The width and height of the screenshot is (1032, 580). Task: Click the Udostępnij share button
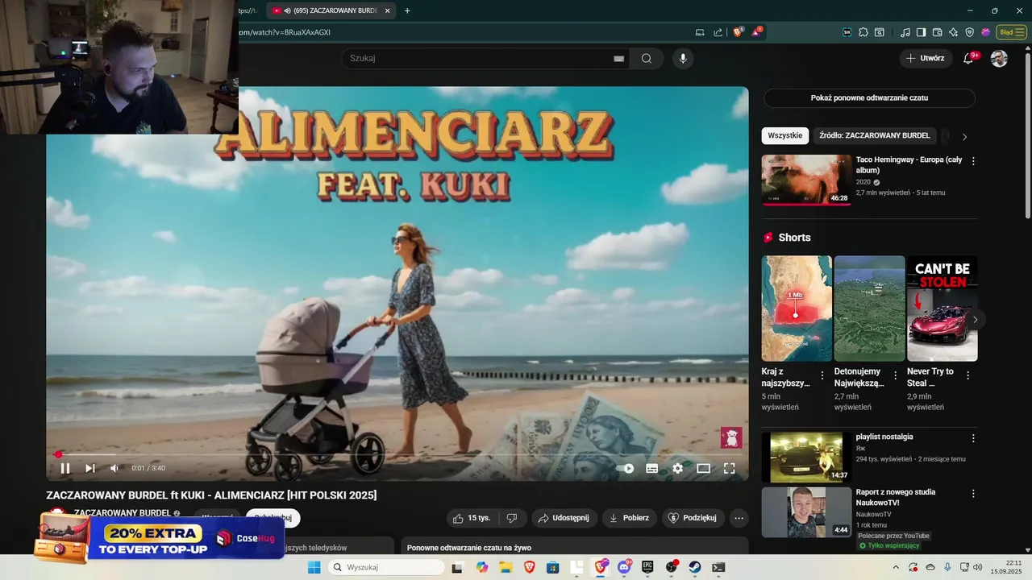tap(564, 518)
